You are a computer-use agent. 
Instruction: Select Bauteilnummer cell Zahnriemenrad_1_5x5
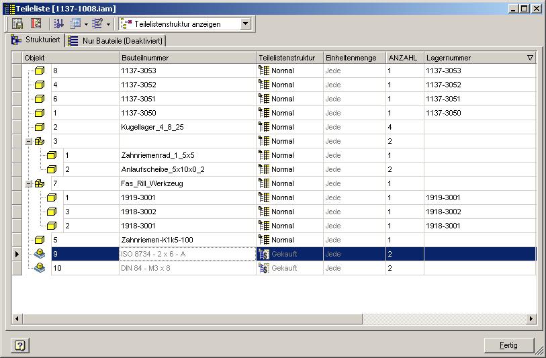[x=187, y=155]
